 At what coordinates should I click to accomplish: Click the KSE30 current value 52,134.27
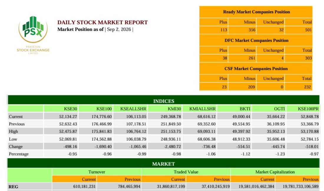68,117
